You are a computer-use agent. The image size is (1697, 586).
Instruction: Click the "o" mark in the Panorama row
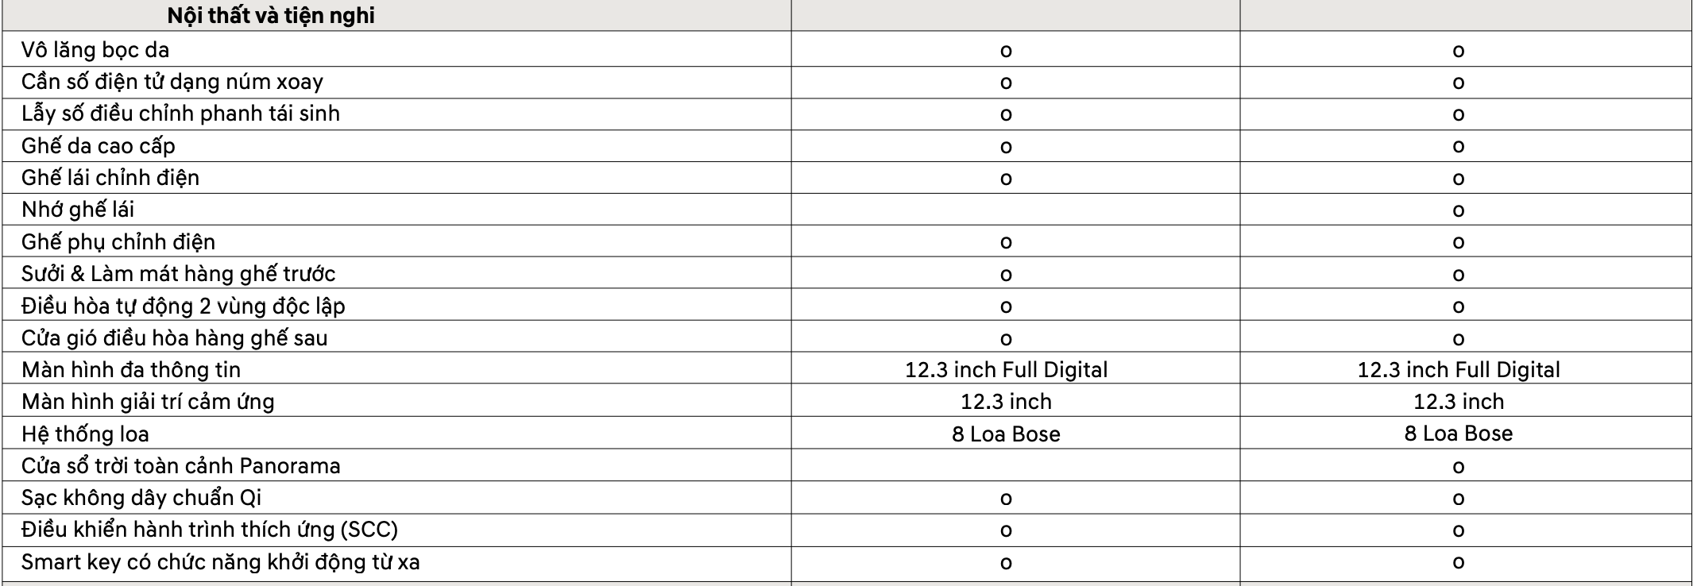[x=1458, y=467]
